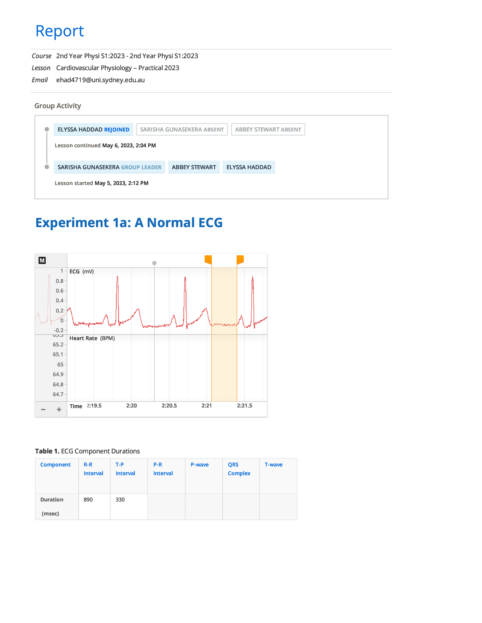Image resolution: width=482 pixels, height=623 pixels.
Task: Click the Lesson continued May 6, 2023 text
Action: (x=105, y=145)
